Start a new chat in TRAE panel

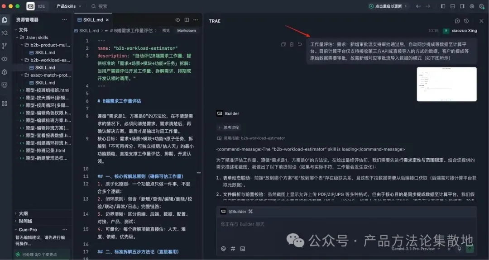(x=457, y=21)
